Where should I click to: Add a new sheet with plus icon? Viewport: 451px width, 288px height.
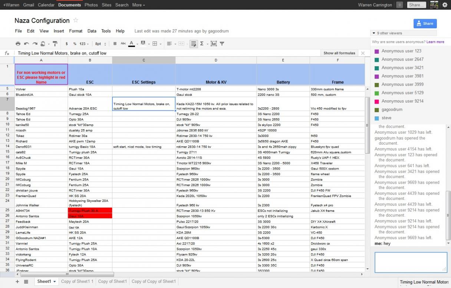[x=17, y=282]
